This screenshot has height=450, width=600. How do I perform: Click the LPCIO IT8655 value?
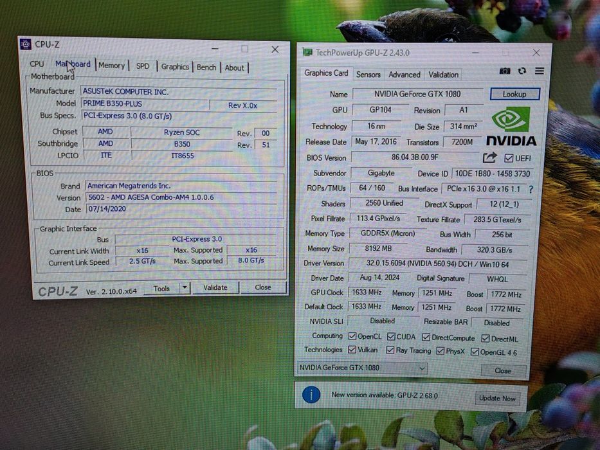click(182, 156)
